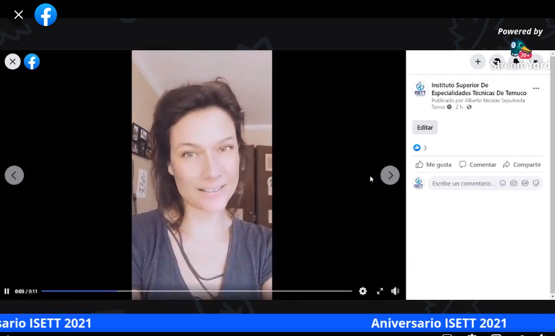Click the Facebook logo beside the viewer
The height and width of the screenshot is (336, 555).
pyautogui.click(x=32, y=62)
